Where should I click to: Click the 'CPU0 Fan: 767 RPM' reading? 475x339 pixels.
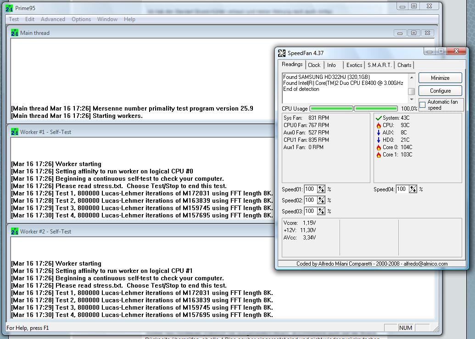tap(306, 125)
